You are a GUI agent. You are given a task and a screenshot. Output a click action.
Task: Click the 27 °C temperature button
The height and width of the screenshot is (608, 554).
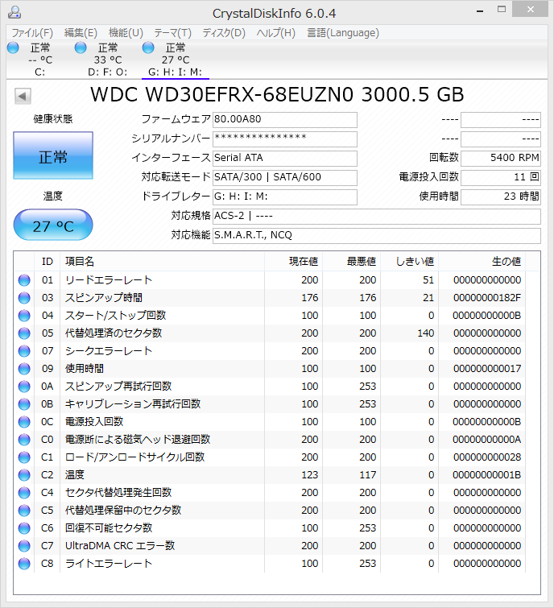[x=53, y=225]
